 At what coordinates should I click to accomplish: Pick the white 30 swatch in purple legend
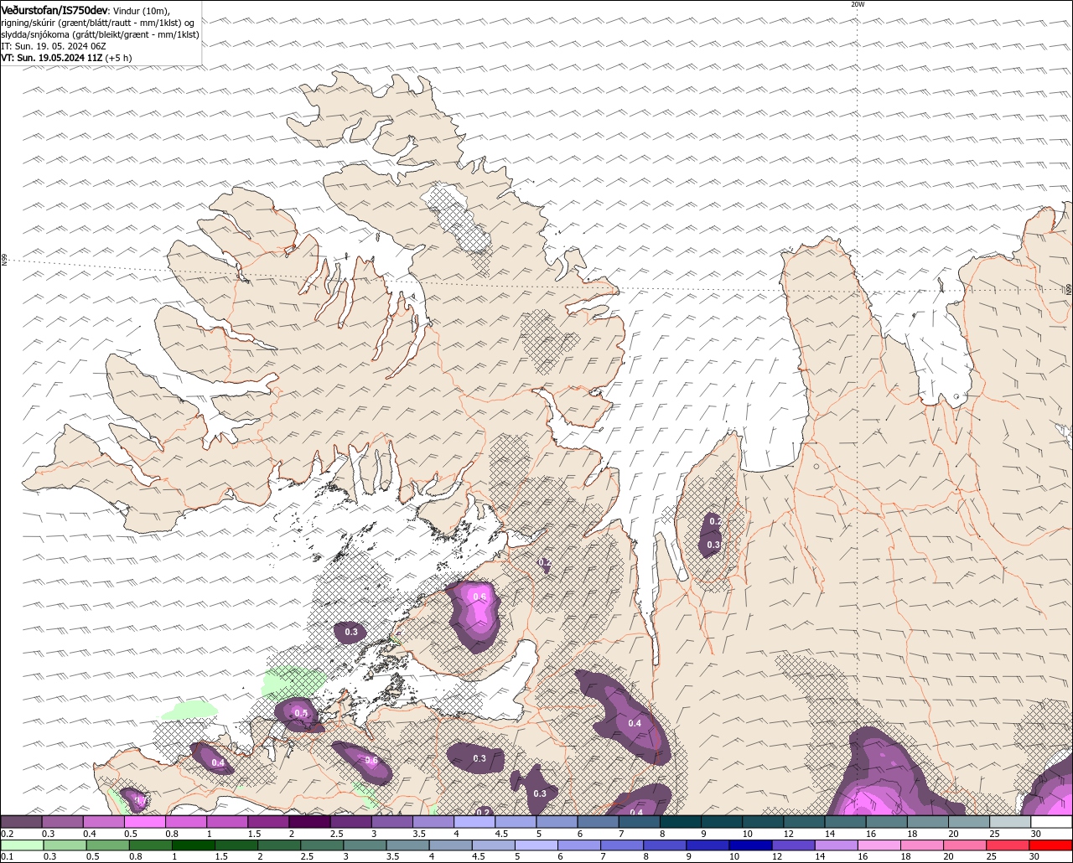click(1051, 822)
